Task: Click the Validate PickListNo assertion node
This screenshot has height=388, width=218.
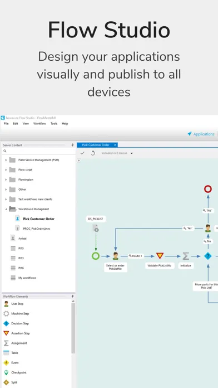Action: [x=160, y=256]
